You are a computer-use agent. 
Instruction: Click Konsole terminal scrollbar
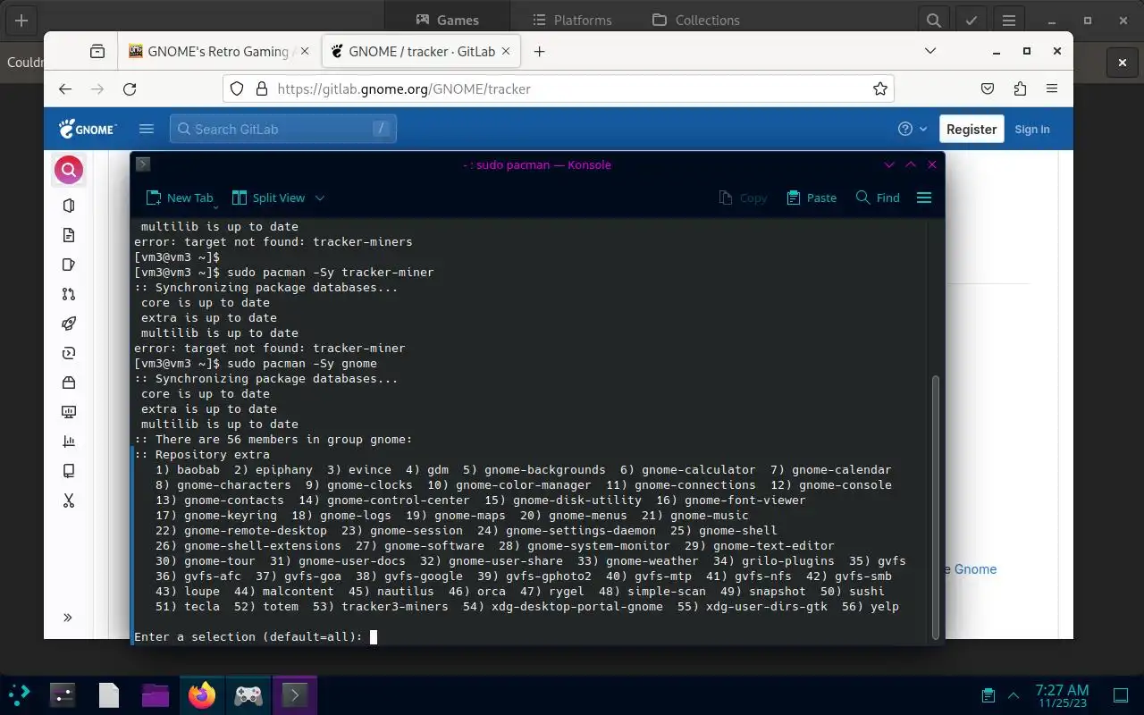(x=936, y=507)
